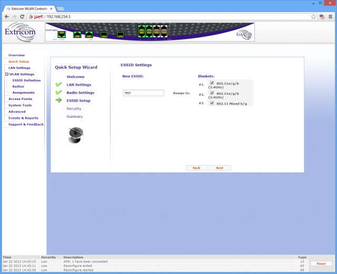337x274 pixels.
Task: Uncheck blanket #3 802.11 Mixed b/g
Action: (x=212, y=103)
